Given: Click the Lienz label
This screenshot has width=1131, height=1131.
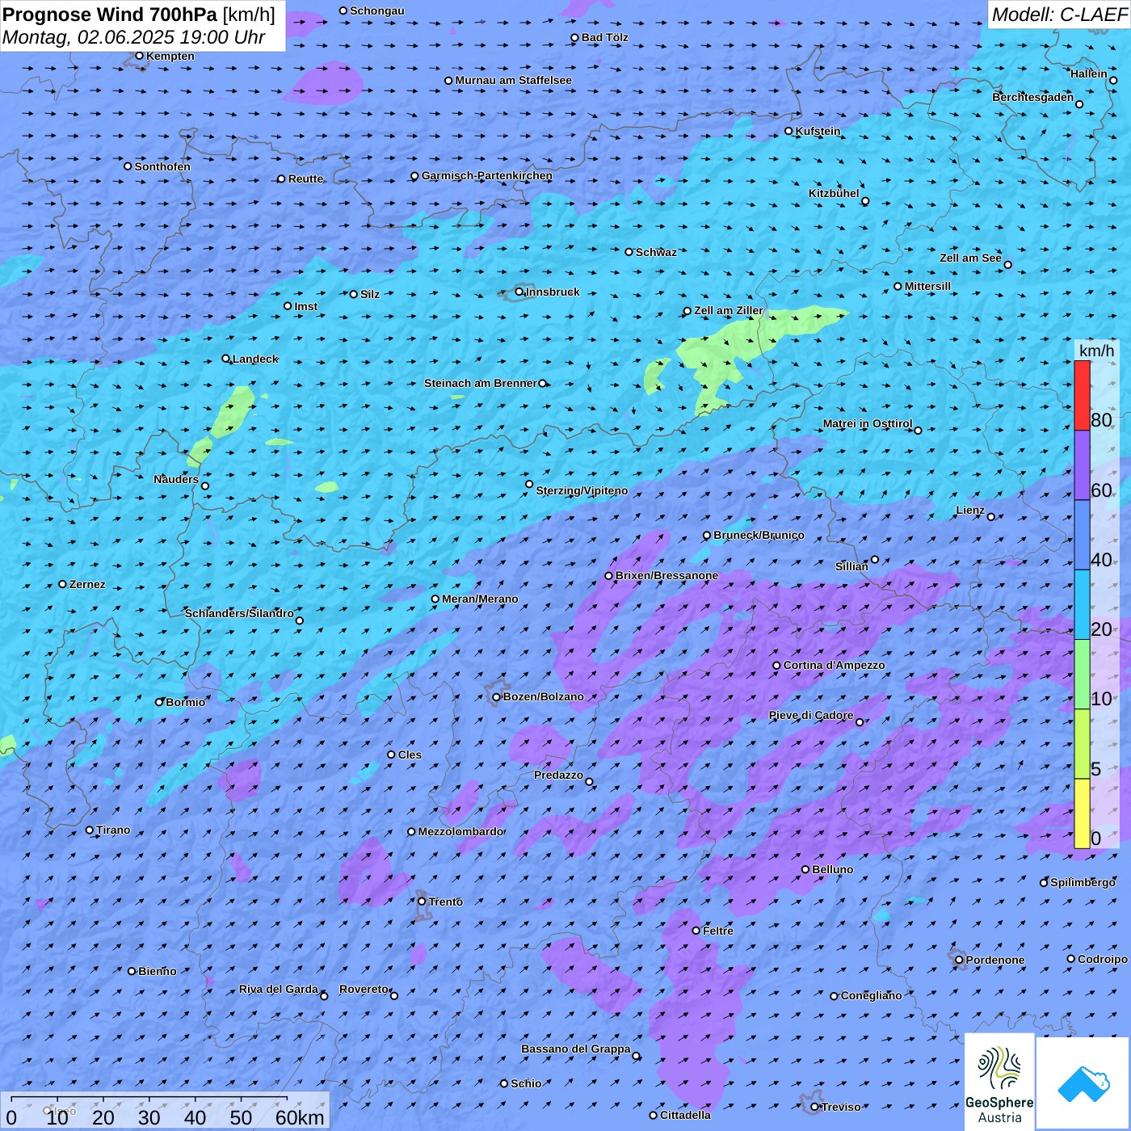Looking at the screenshot, I should pyautogui.click(x=970, y=510).
